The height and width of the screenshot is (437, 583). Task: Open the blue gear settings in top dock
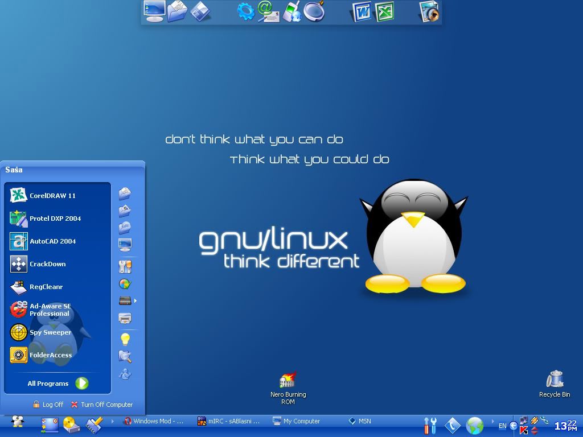246,11
